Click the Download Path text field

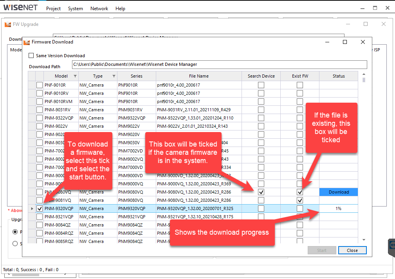coord(219,65)
